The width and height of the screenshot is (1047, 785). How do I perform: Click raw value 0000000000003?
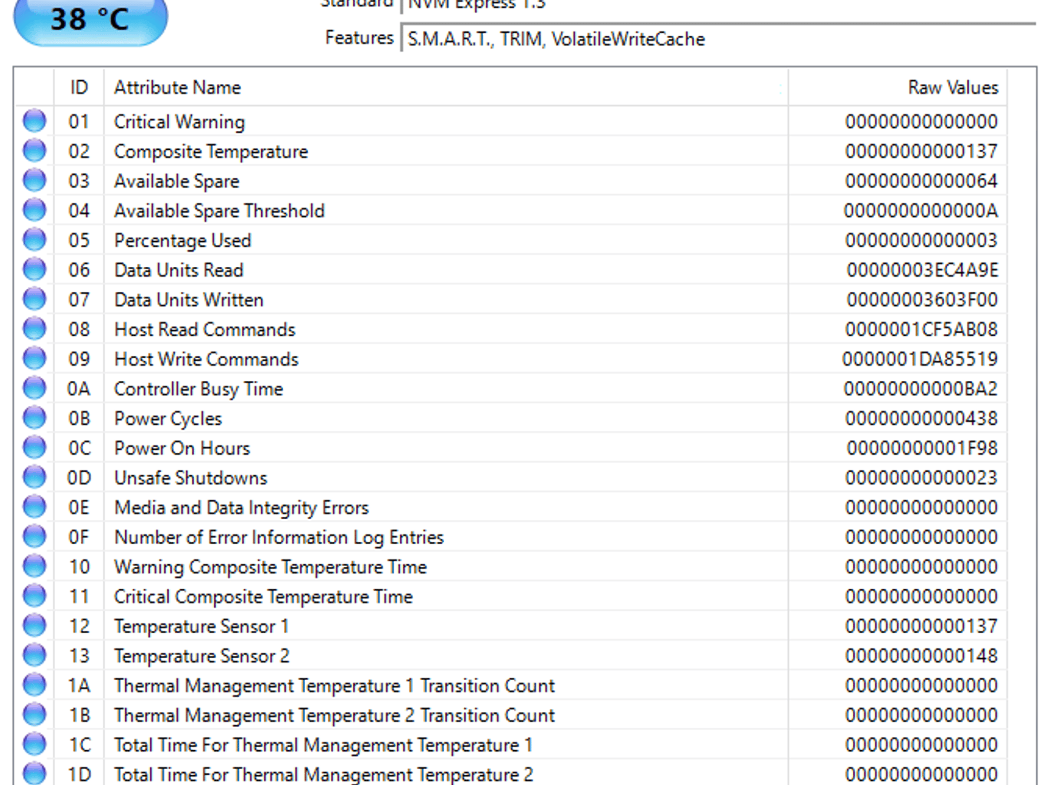pyautogui.click(x=921, y=240)
